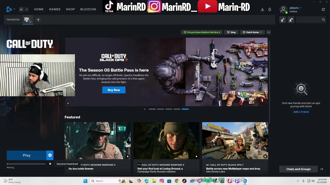The image size is (330, 185).
Task: Open the GAMES tab
Action: point(55,9)
